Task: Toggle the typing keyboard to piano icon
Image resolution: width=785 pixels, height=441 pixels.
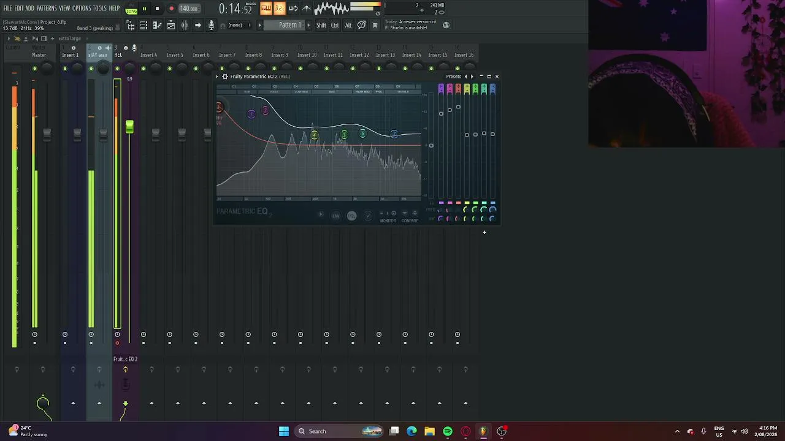Action: click(x=266, y=8)
